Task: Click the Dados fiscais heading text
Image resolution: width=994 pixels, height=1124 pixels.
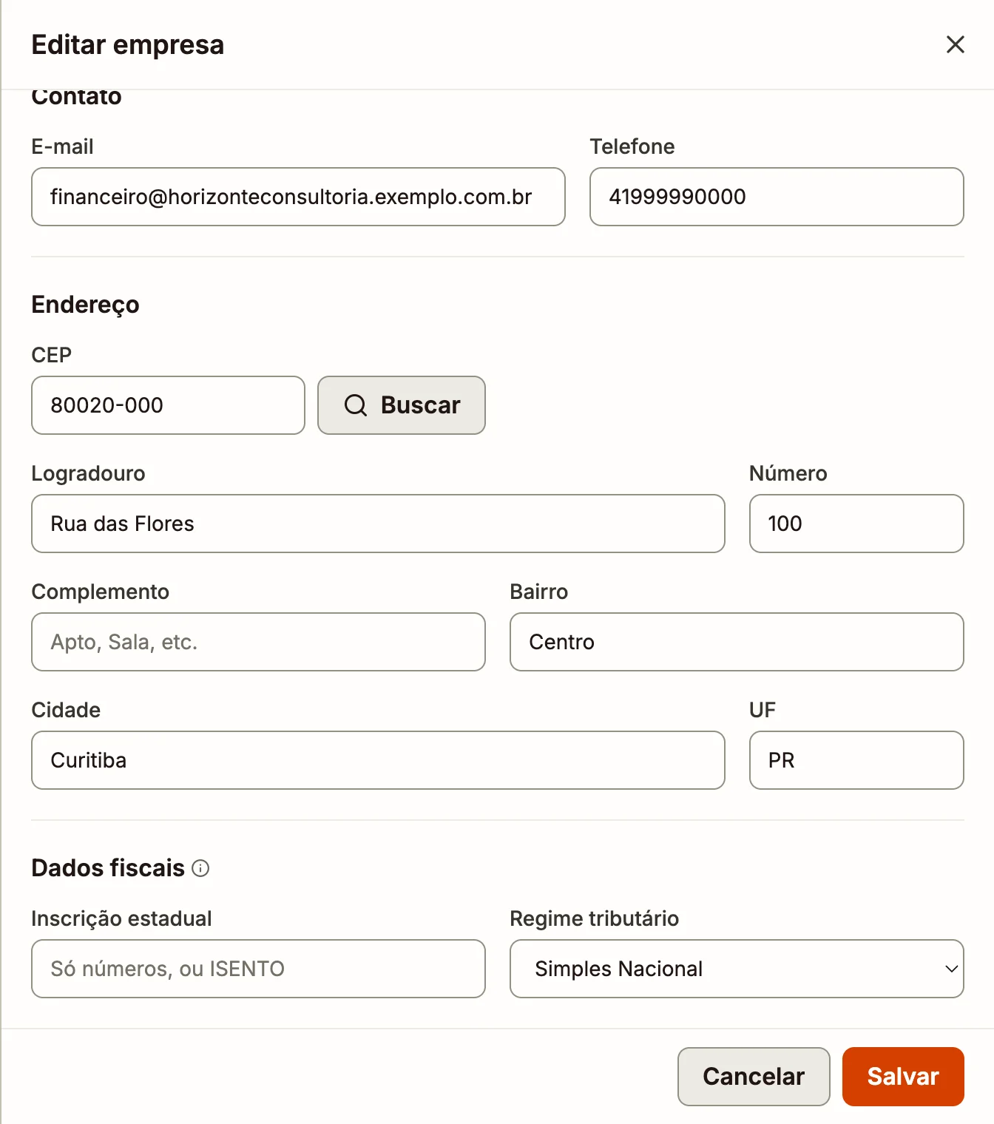Action: [108, 868]
